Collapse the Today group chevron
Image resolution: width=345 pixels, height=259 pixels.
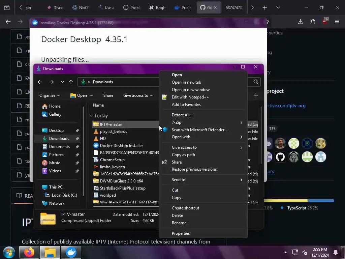[x=91, y=115]
